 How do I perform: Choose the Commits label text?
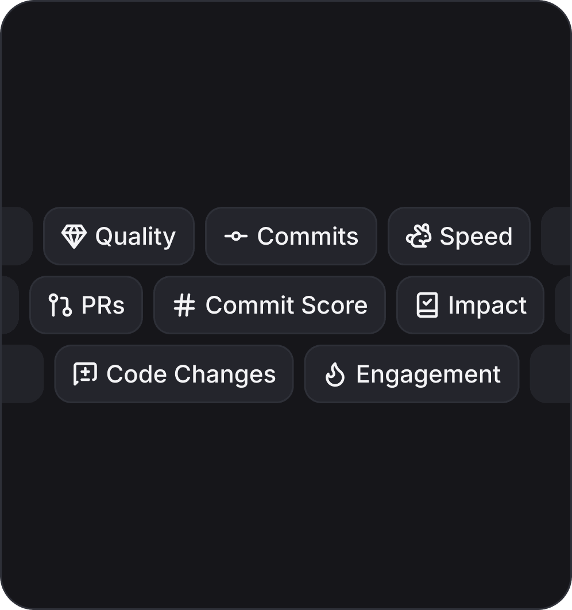click(x=307, y=236)
